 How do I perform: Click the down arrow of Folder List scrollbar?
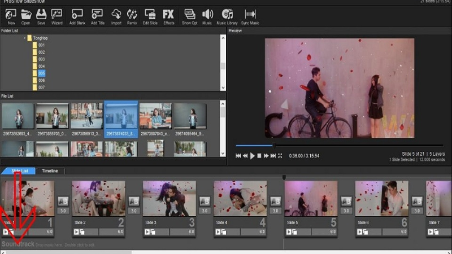(223, 87)
